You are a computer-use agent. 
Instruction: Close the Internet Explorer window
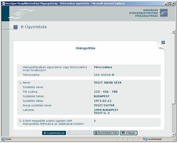tap(173, 4)
